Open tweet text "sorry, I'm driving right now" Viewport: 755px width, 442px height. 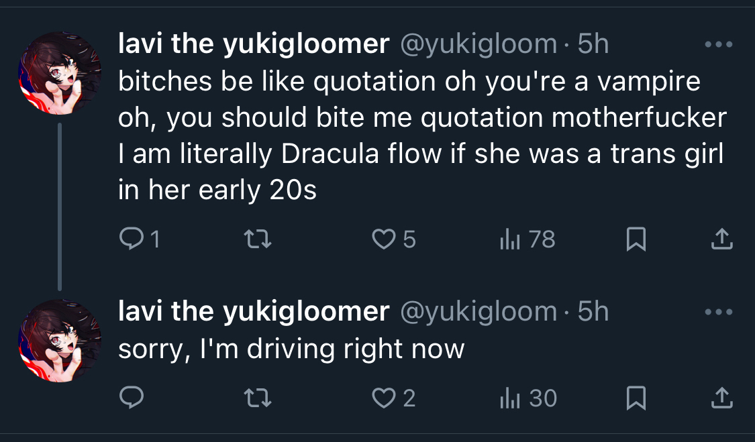[x=291, y=349]
